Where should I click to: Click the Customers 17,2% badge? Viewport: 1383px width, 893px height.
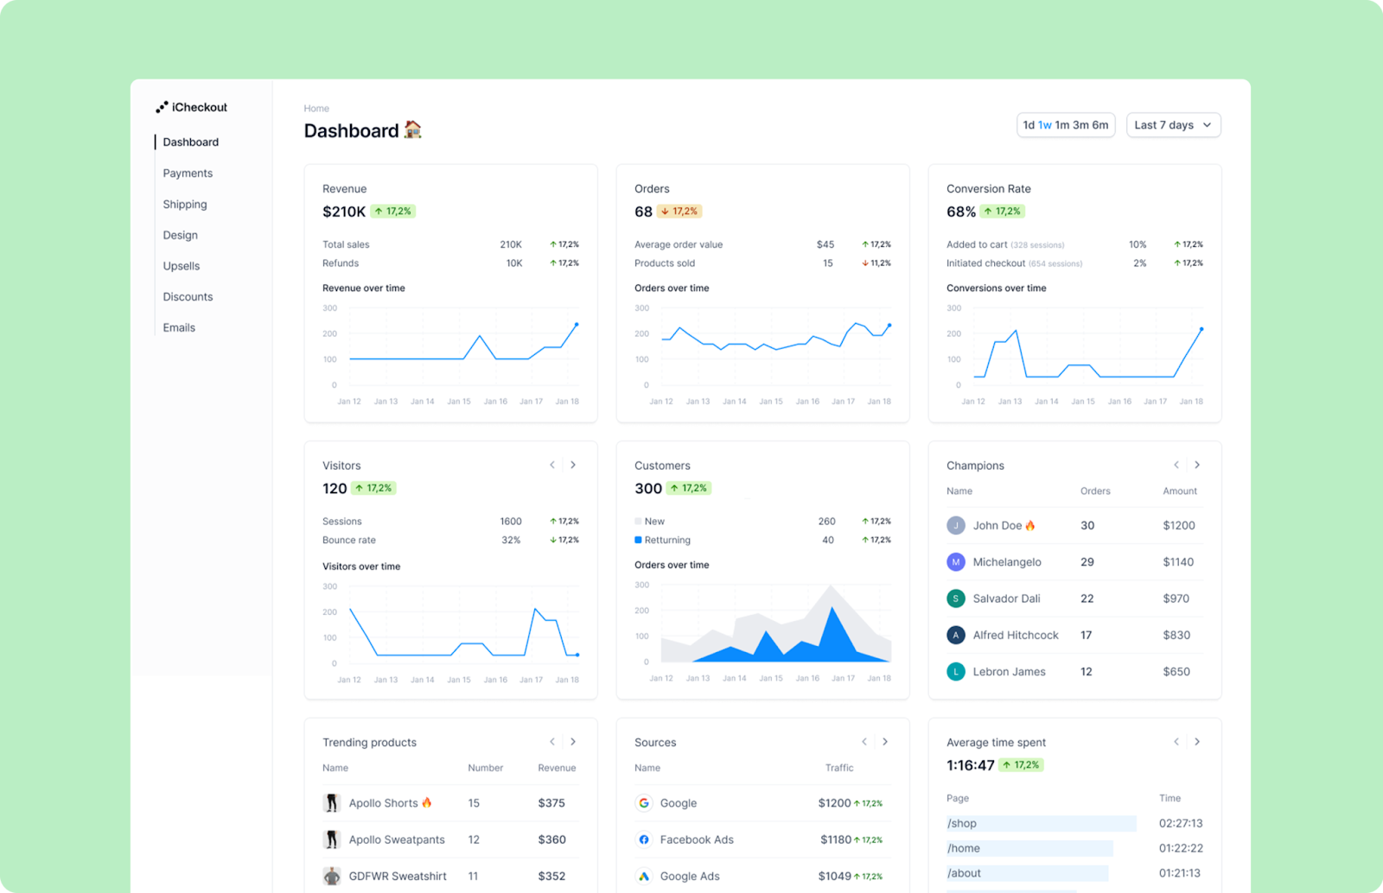(x=689, y=488)
